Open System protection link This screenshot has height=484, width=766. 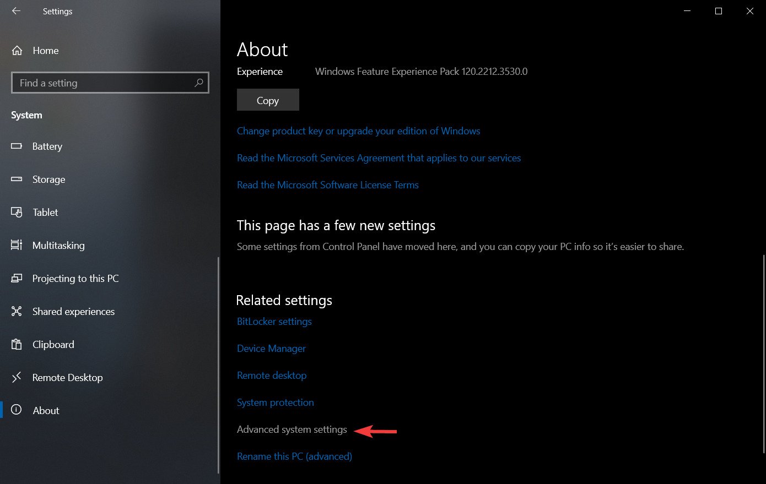click(x=276, y=403)
